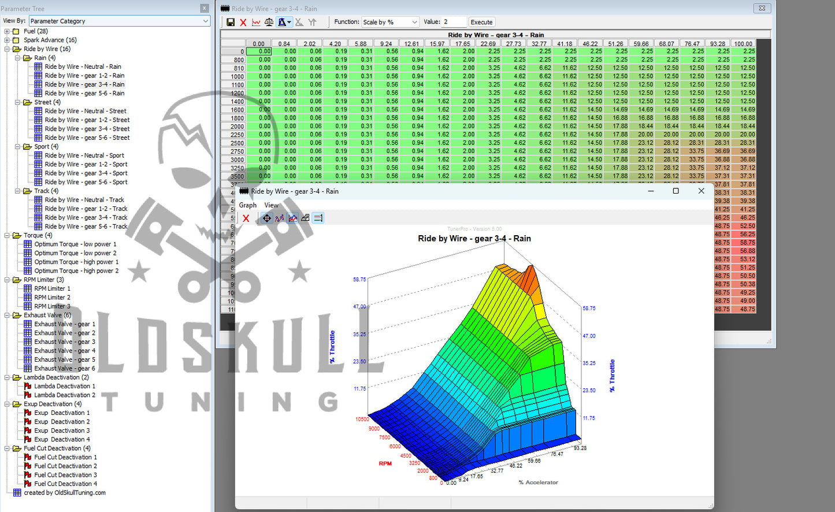Click the stacked 3D surface layers icon
The width and height of the screenshot is (835, 512).
click(x=305, y=218)
